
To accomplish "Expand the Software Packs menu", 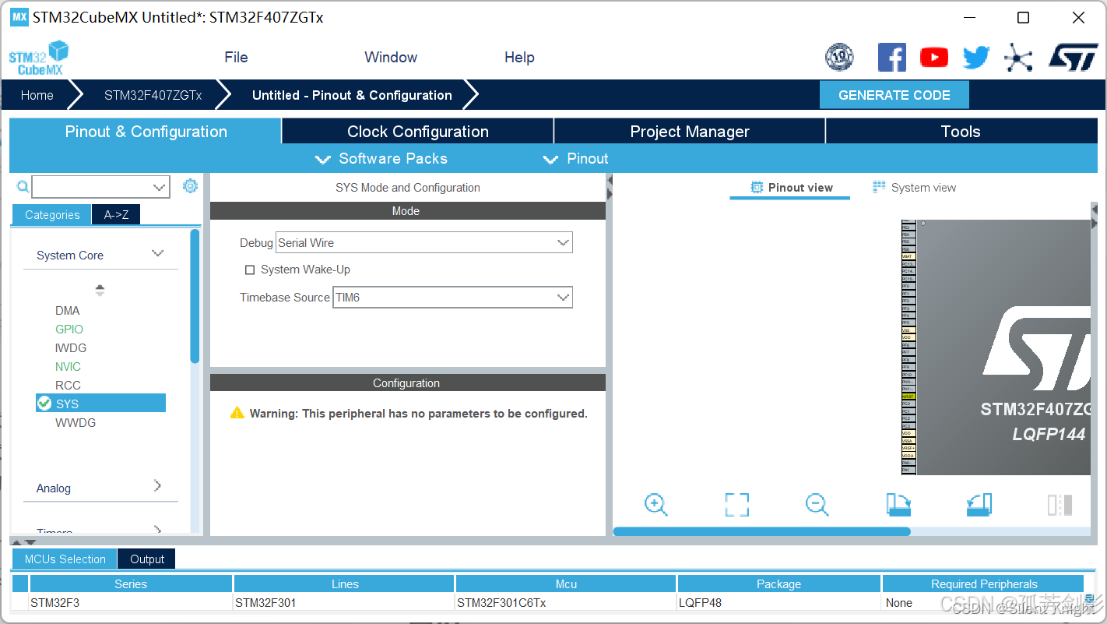I will point(381,159).
